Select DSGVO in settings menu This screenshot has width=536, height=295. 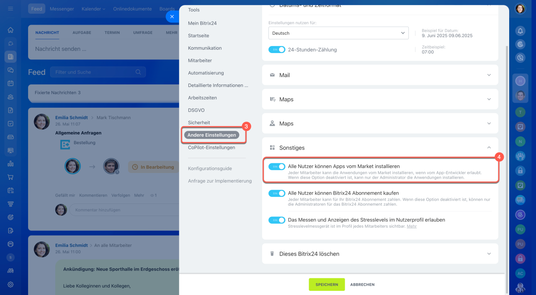pos(196,110)
